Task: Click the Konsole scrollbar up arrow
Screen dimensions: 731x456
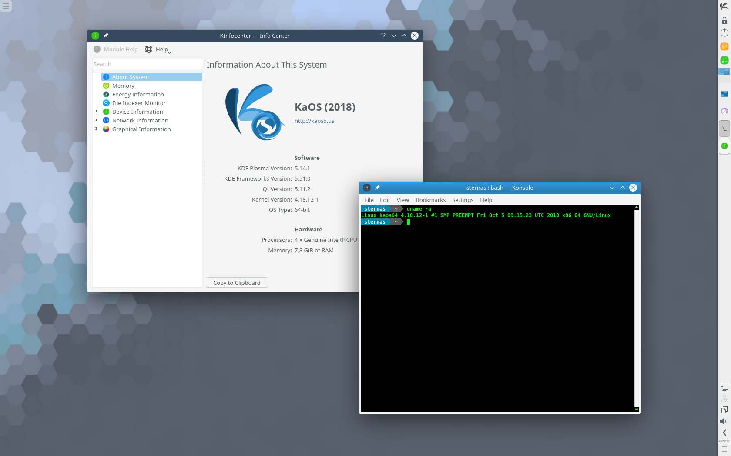Action: pyautogui.click(x=637, y=208)
